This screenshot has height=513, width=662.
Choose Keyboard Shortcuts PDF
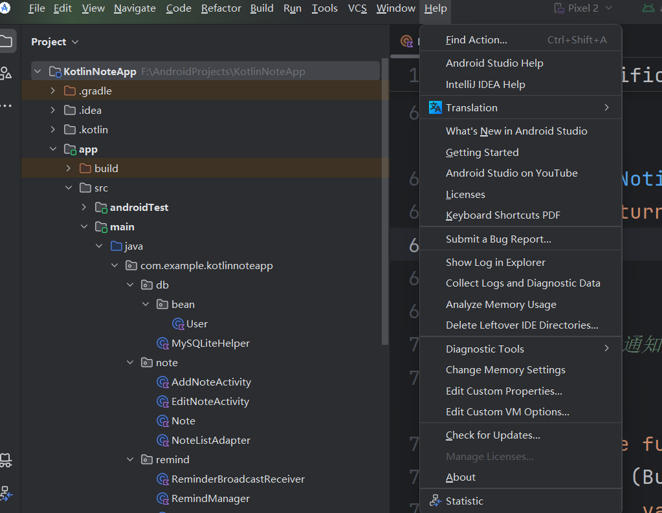coord(521,215)
